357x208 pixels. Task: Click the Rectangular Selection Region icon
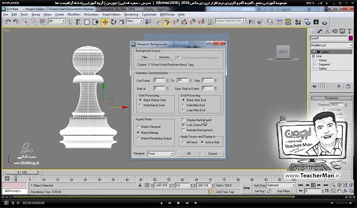[x=87, y=22]
